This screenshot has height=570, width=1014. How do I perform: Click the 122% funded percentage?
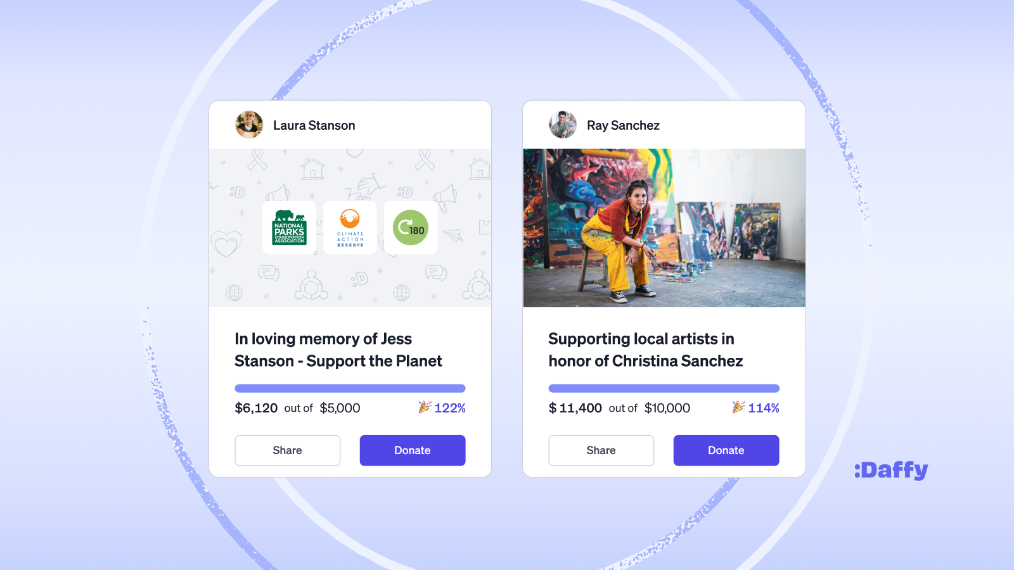click(450, 408)
